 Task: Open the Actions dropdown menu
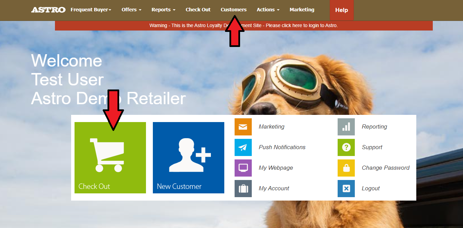coord(268,10)
